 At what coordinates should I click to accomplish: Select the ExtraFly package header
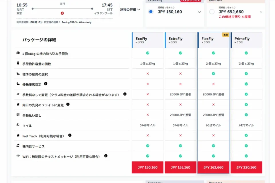click(x=180, y=40)
